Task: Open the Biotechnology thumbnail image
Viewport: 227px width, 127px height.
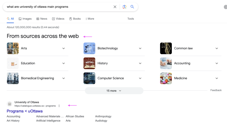Action: click(x=89, y=48)
